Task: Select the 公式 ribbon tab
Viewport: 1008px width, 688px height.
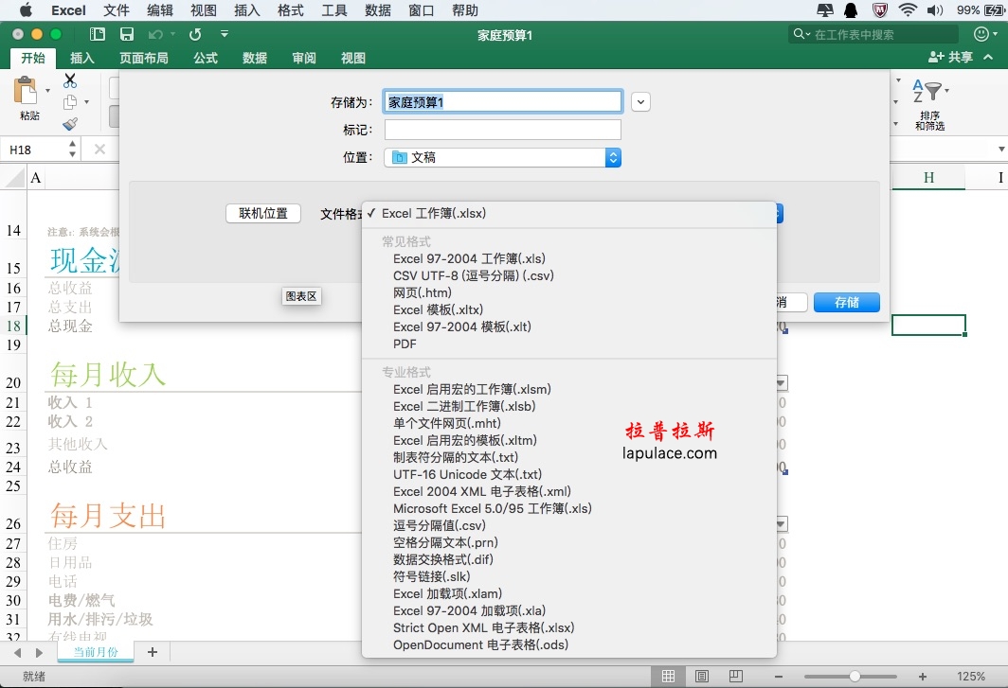Action: [x=205, y=58]
